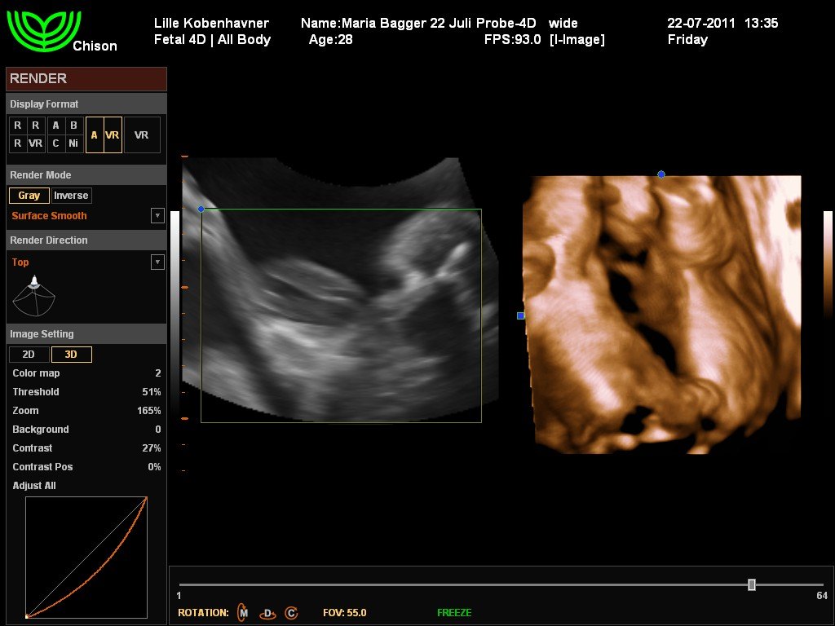
Task: Click the M rotation axis icon
Action: [243, 612]
